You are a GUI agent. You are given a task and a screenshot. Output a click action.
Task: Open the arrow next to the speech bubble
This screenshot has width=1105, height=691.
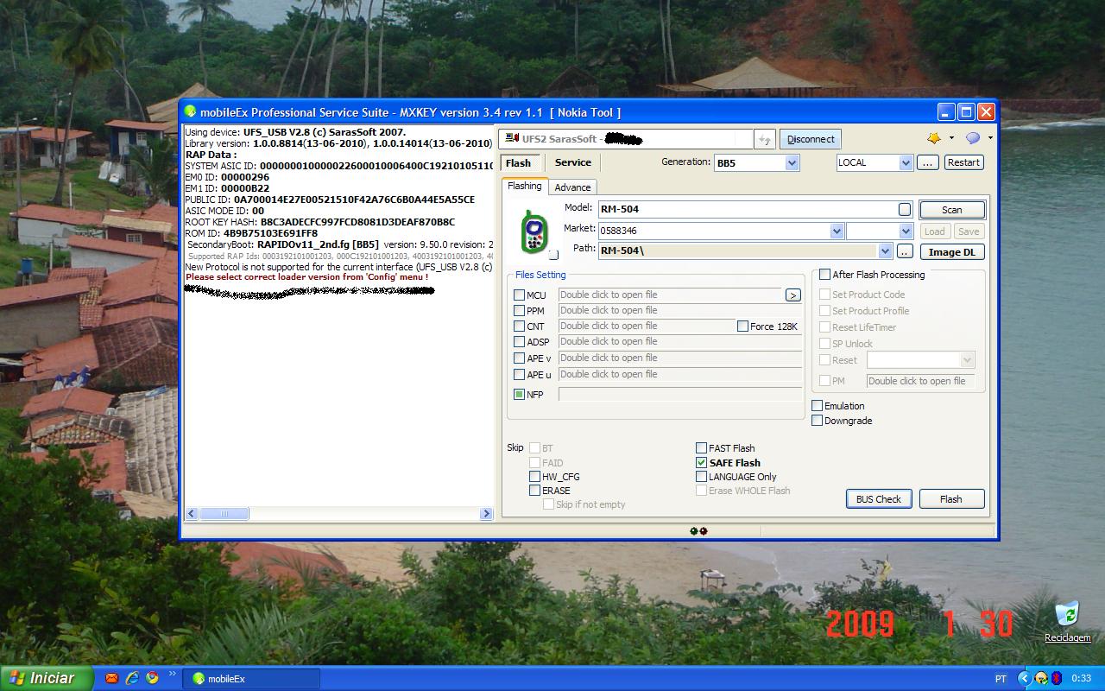[x=990, y=138]
